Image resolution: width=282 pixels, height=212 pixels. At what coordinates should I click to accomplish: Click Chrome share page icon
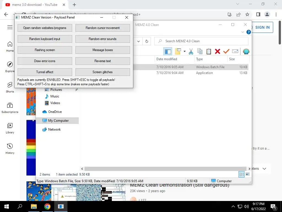(x=238, y=14)
